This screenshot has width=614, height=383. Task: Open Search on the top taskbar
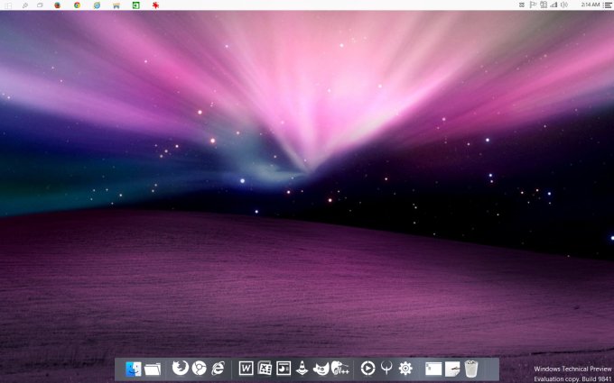tap(25, 5)
